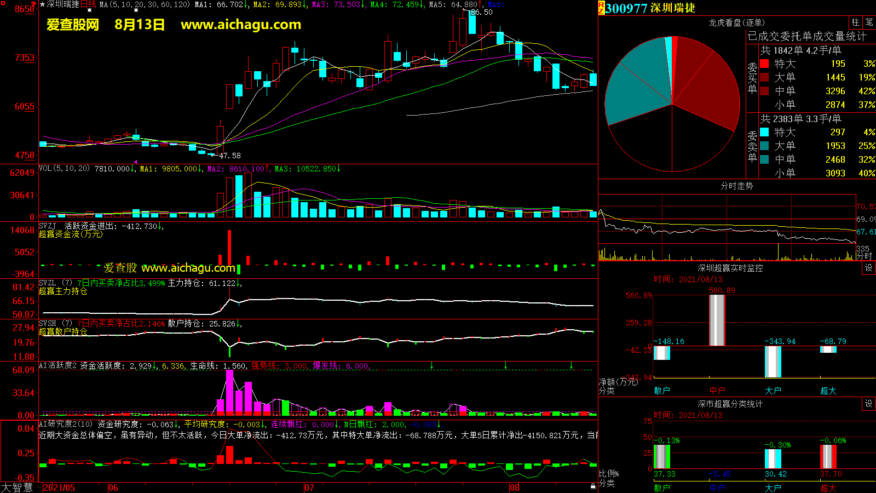The image size is (876, 493).
Task: Switch to 笔 per-trade mode
Action: [869, 22]
